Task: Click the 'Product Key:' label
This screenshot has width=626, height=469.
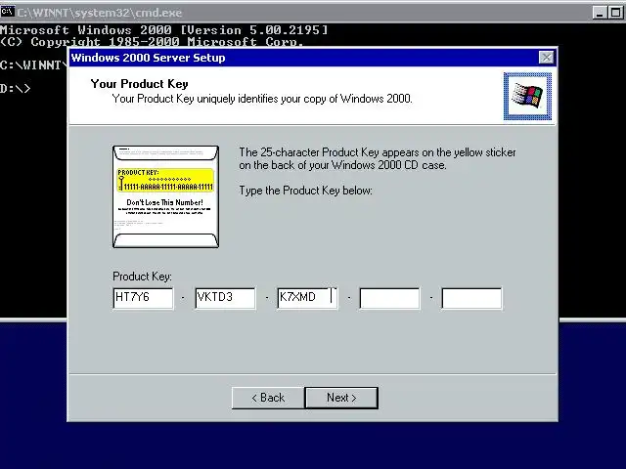Action: (142, 277)
